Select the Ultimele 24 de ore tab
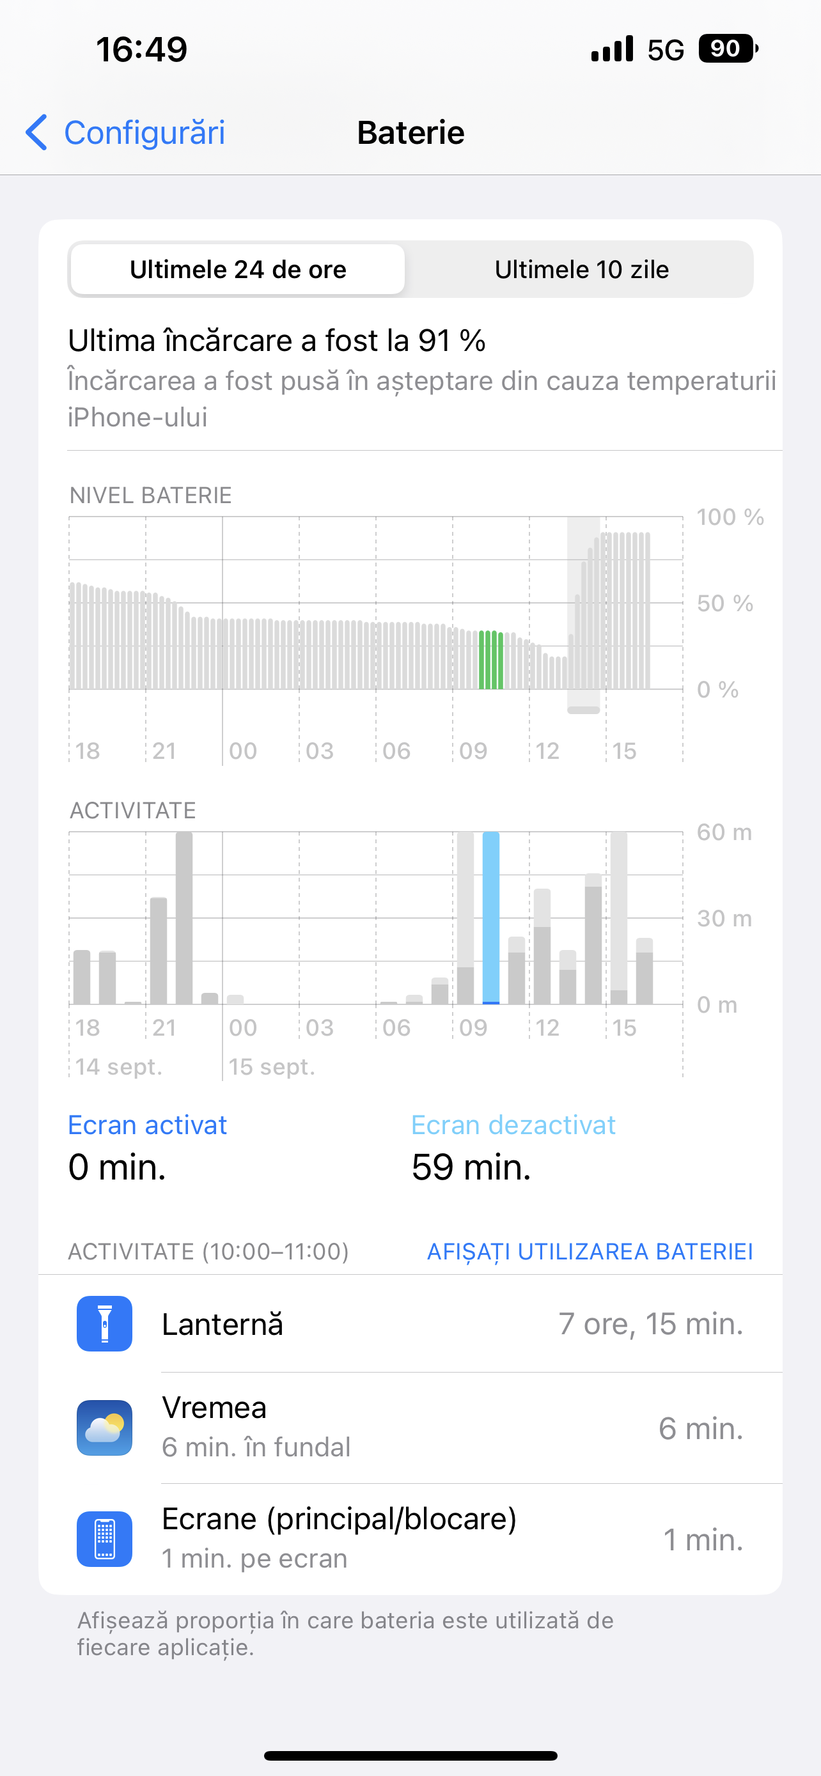The image size is (821, 1776). click(238, 270)
